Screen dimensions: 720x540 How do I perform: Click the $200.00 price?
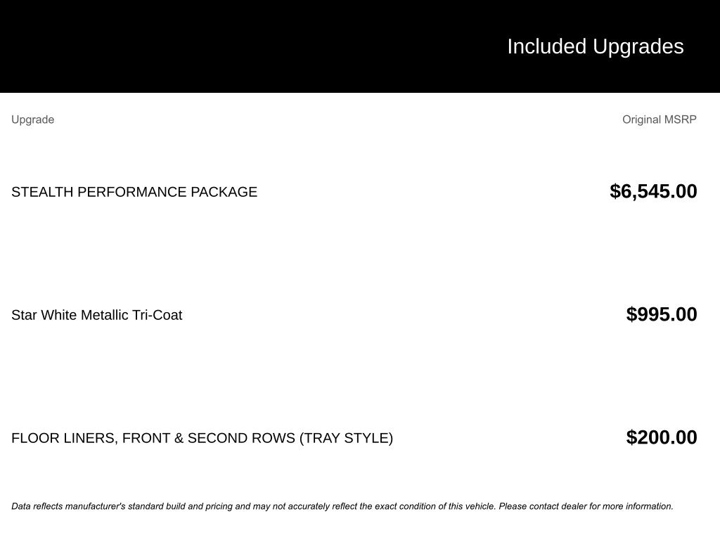pos(662,437)
